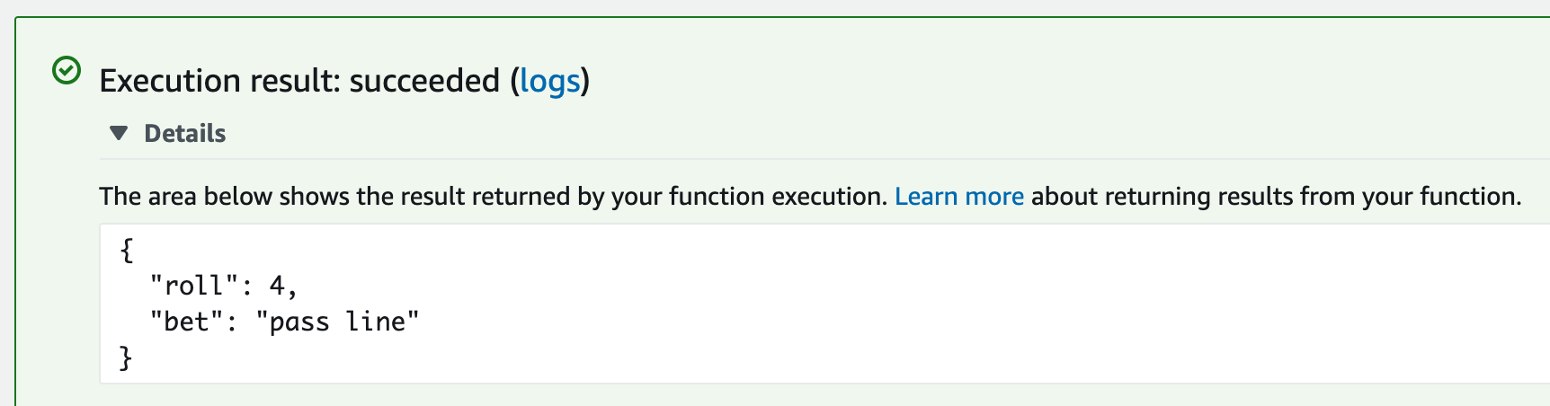Open the execution logs link
The height and width of the screenshot is (406, 1550).
pos(550,81)
